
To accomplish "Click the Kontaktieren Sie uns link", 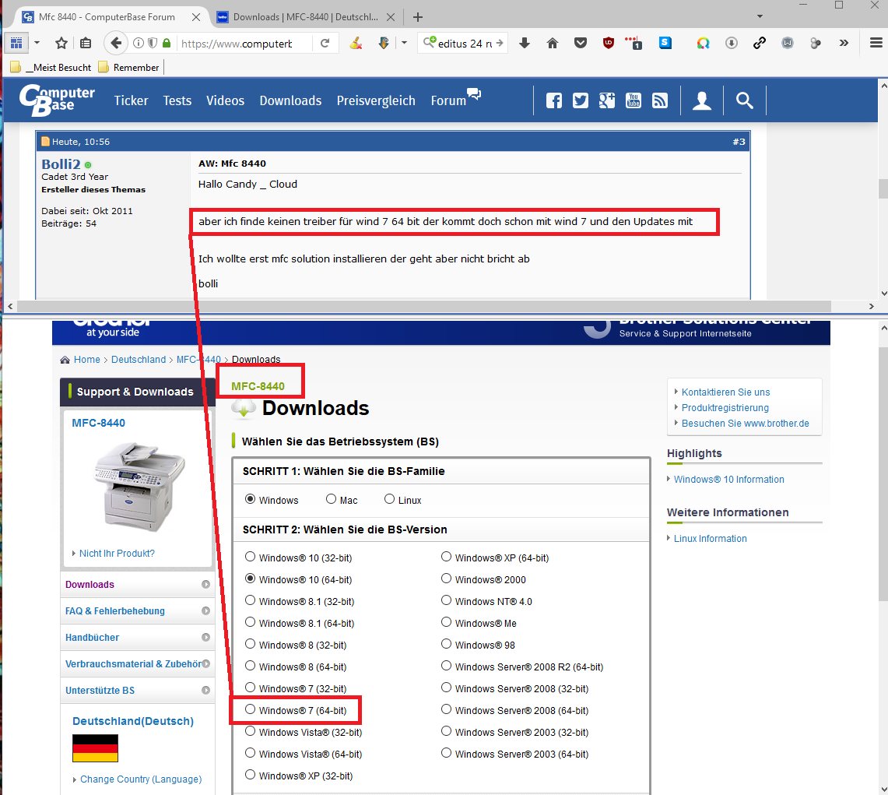I will [725, 392].
